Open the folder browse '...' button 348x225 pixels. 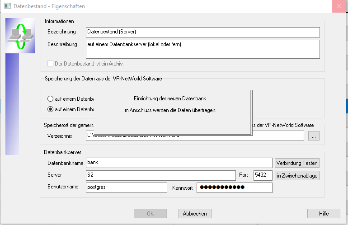pyautogui.click(x=314, y=136)
